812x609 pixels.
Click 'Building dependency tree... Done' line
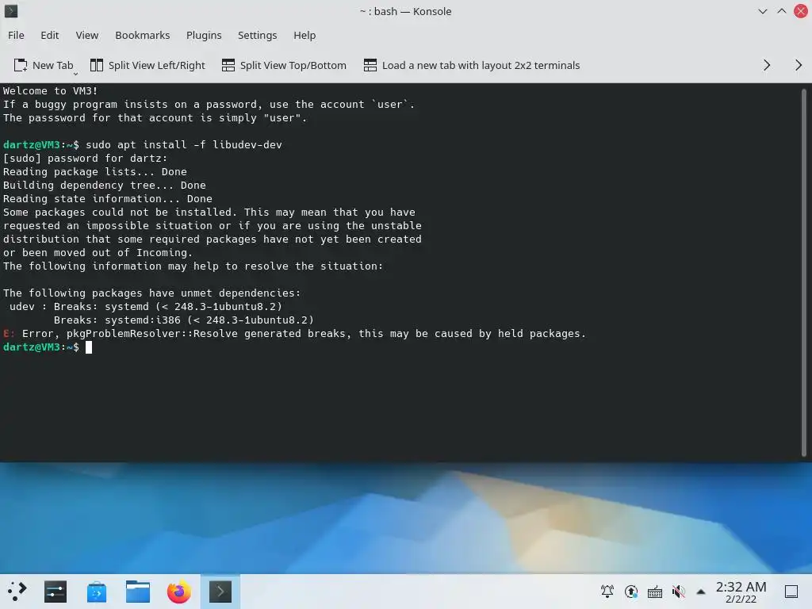coord(105,185)
